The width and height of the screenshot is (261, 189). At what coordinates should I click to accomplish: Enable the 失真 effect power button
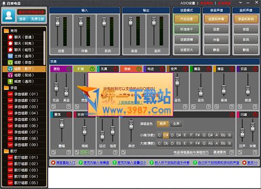(x=115, y=69)
